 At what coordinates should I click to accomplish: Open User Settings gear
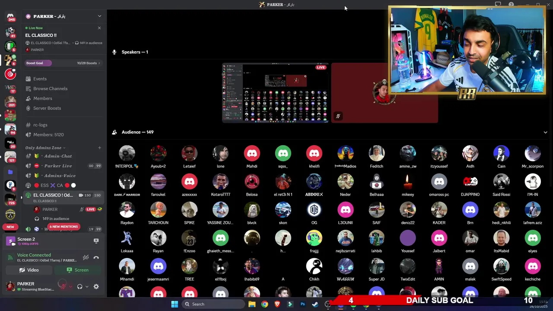click(96, 286)
